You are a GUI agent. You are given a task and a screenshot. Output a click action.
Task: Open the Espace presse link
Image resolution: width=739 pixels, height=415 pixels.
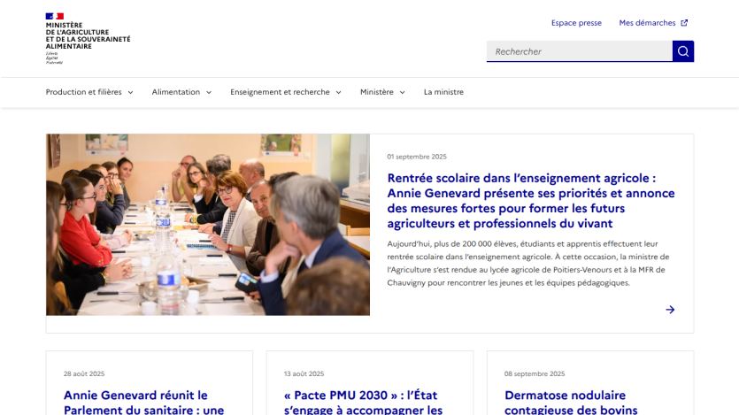pos(576,23)
